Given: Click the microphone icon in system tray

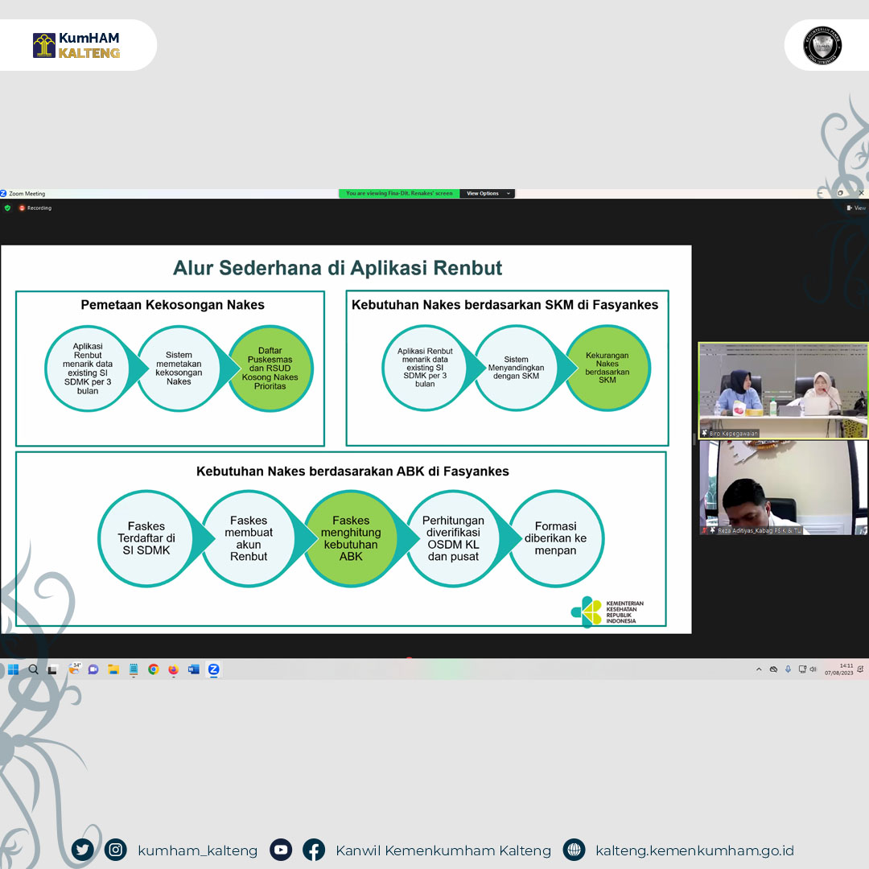Looking at the screenshot, I should [788, 669].
